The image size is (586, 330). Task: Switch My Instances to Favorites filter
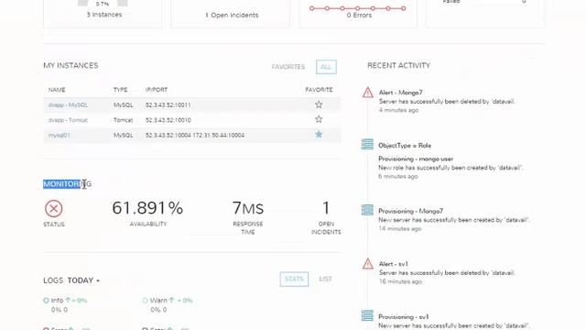point(288,67)
